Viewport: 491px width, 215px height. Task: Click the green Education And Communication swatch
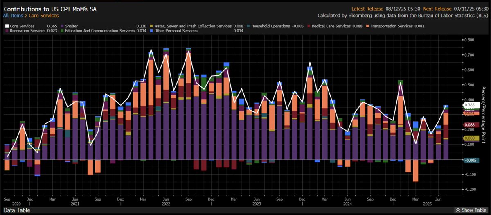(63, 31)
